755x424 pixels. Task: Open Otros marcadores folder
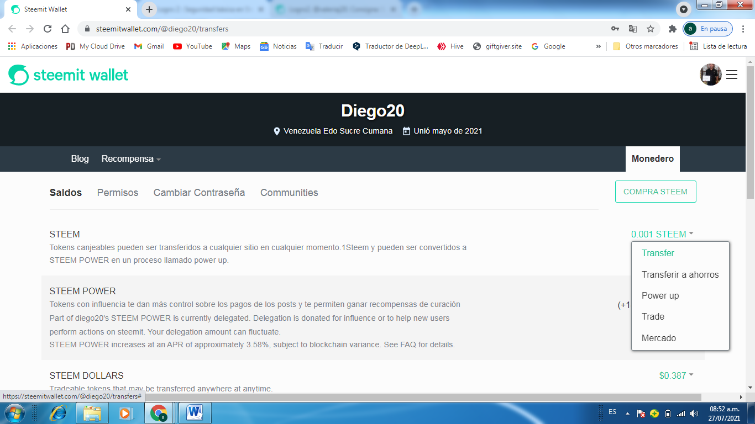[645, 46]
